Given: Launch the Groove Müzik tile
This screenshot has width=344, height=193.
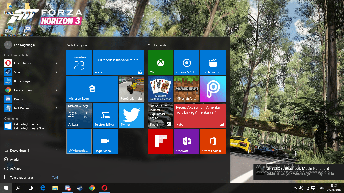Looking at the screenshot, I should pos(187,63).
